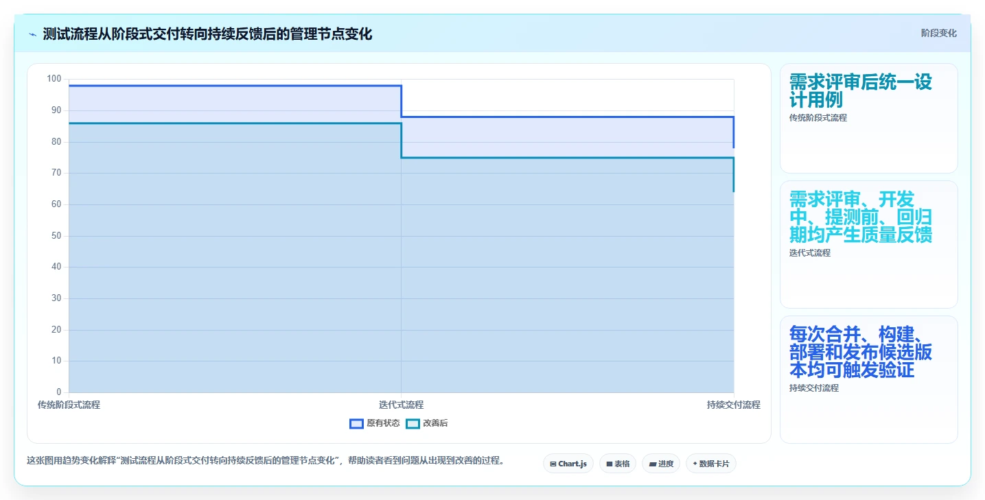Open the Chart.js chip

coord(568,464)
